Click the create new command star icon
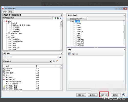Screen dimensions: 128x102 pyautogui.click(x=57, y=61)
